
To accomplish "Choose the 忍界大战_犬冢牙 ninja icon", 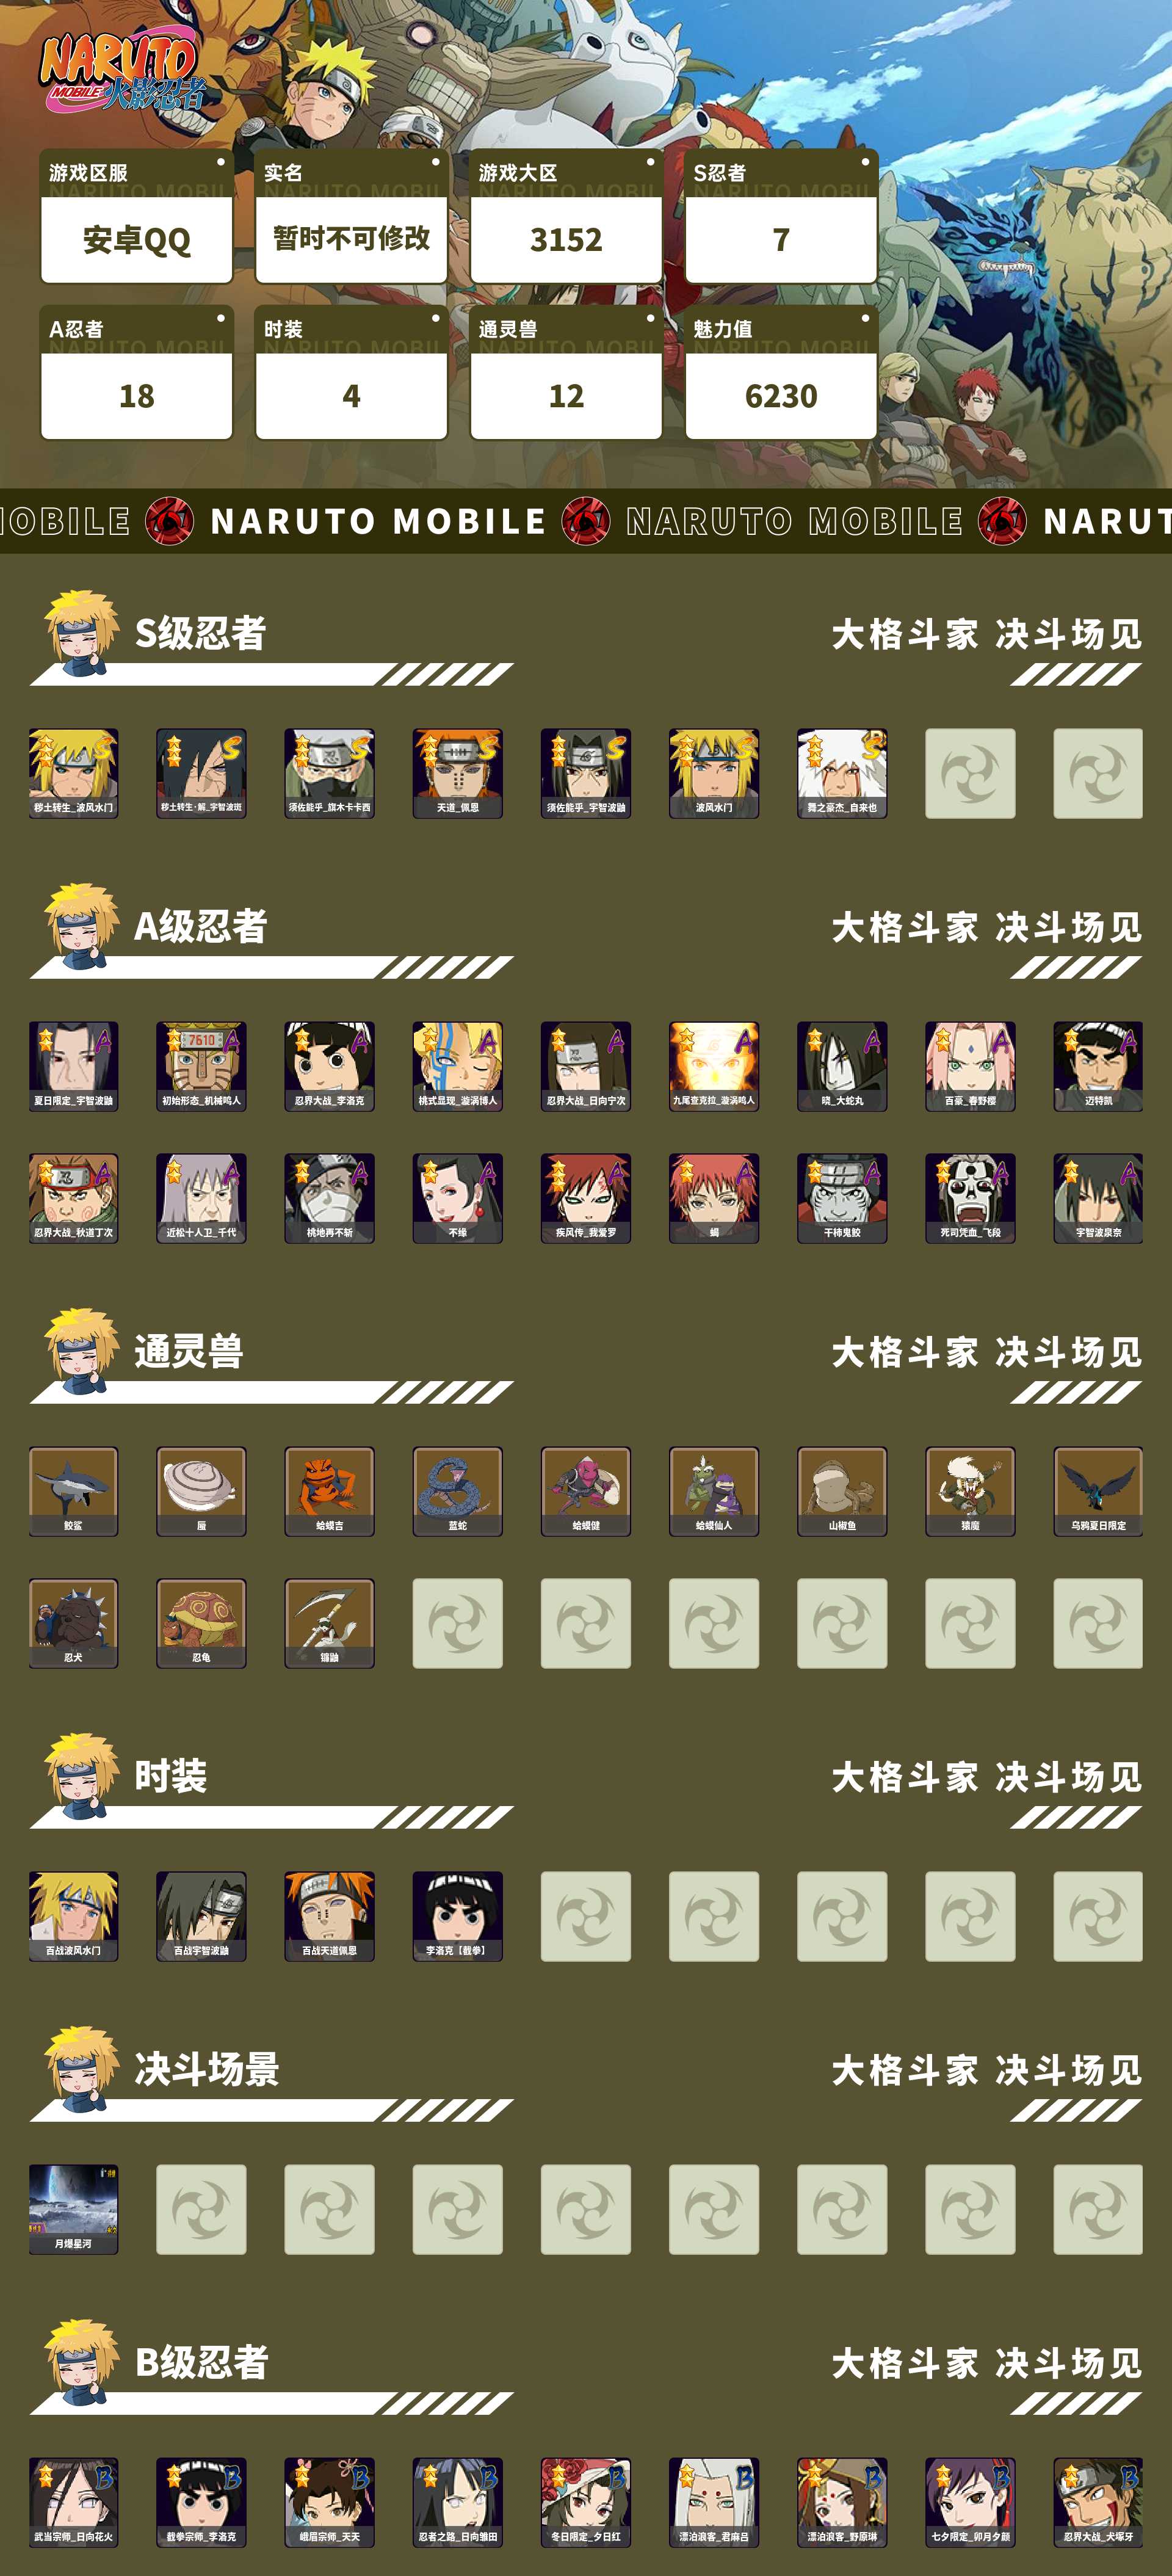I will [x=1098, y=2502].
